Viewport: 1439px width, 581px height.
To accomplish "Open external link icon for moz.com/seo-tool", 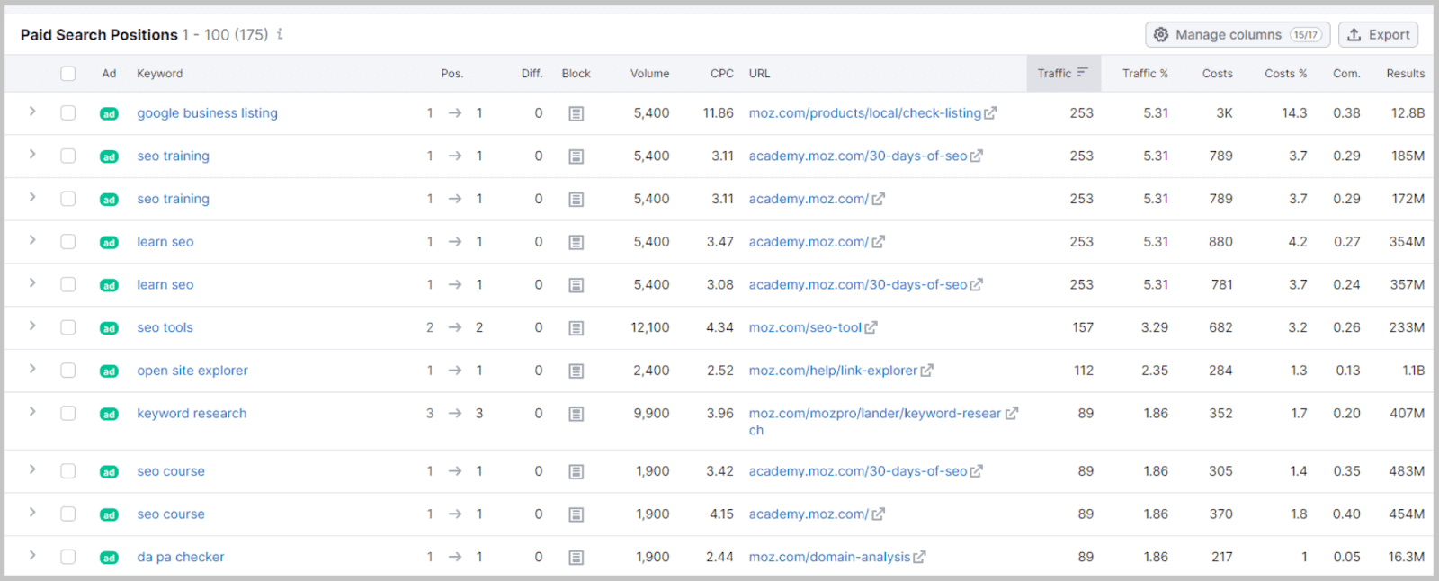I will point(871,327).
